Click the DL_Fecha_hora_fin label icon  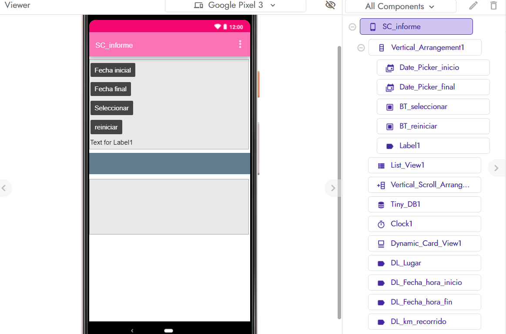click(x=381, y=302)
